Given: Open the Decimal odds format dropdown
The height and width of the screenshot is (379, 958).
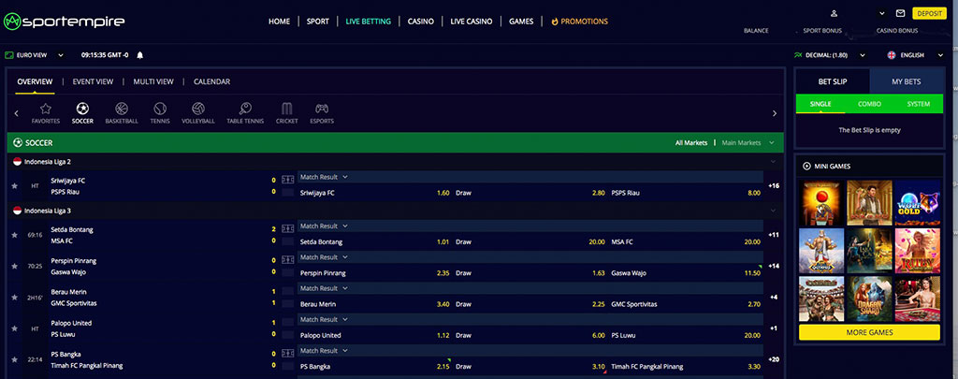Looking at the screenshot, I should pyautogui.click(x=829, y=55).
